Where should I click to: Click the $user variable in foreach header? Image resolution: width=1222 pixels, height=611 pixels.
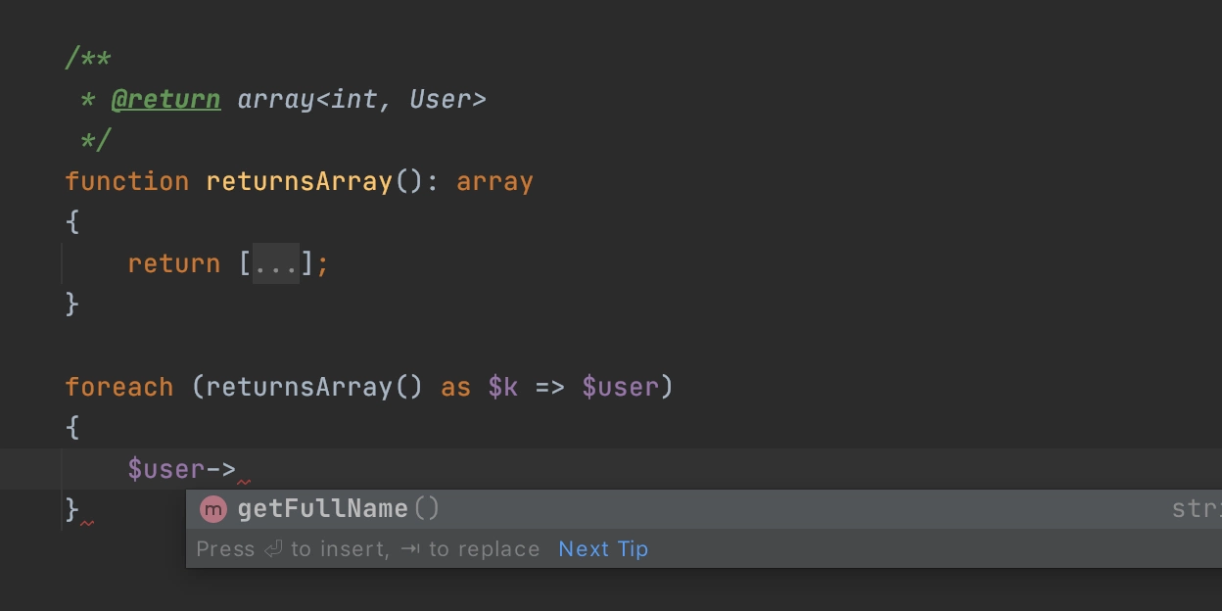620,387
